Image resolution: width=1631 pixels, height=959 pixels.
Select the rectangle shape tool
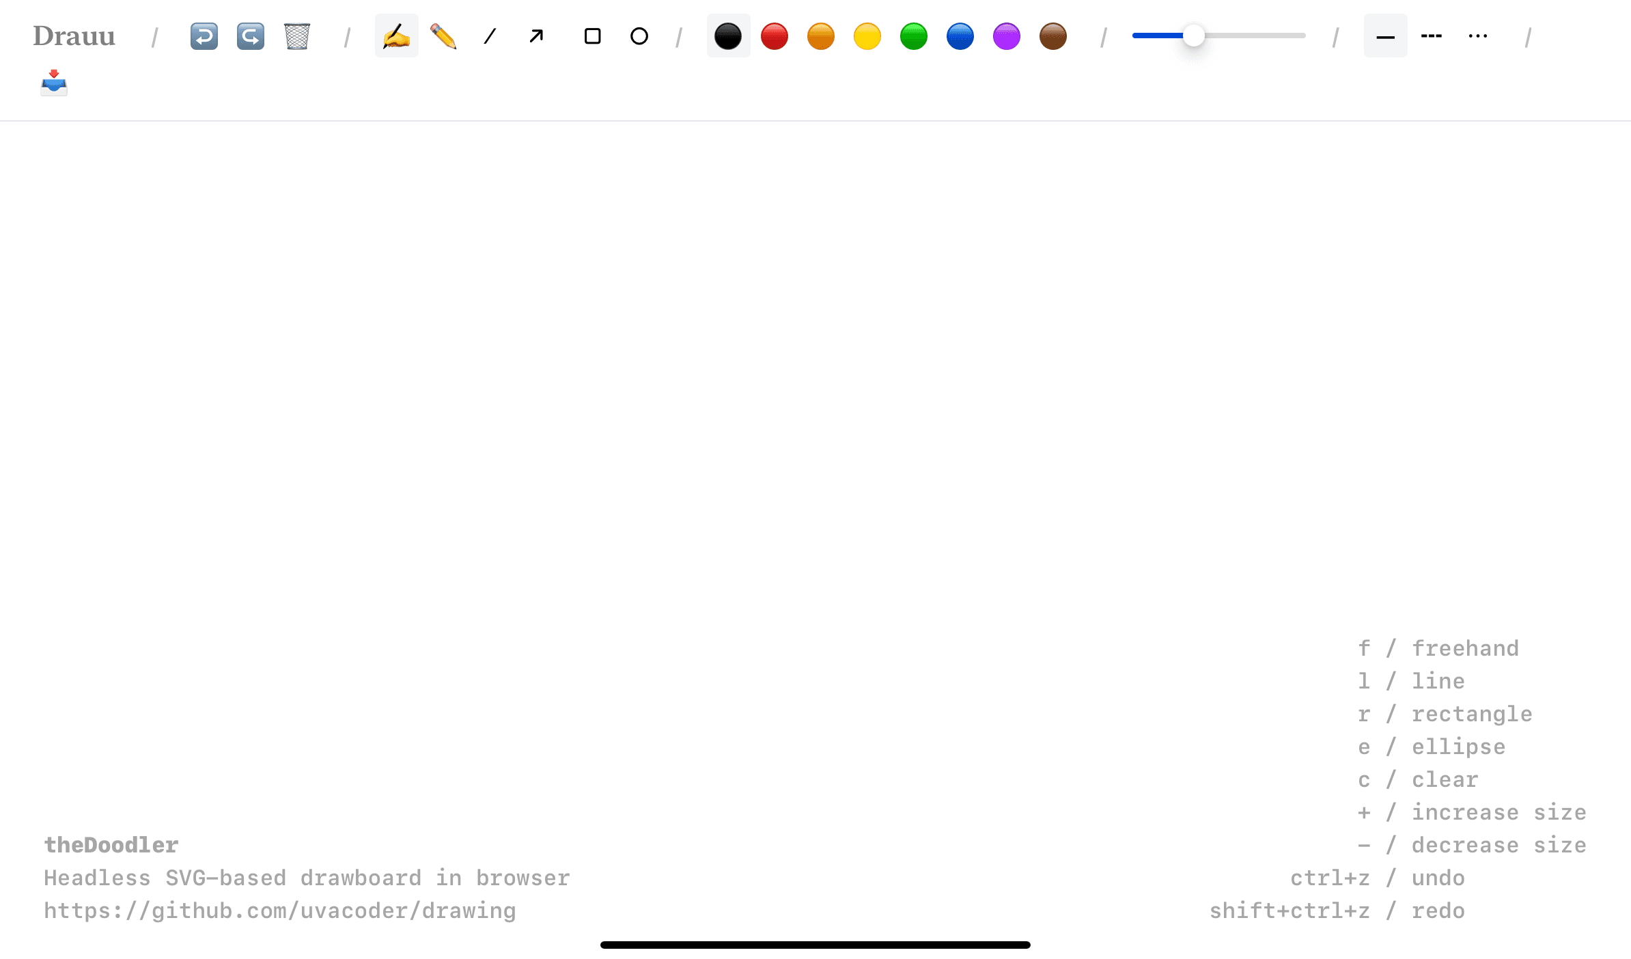(592, 36)
